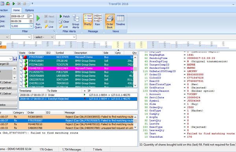Viewport: 236px width, 152px height.
Task: Open the empty dropdown right of '- select -'
Action: tap(66, 37)
